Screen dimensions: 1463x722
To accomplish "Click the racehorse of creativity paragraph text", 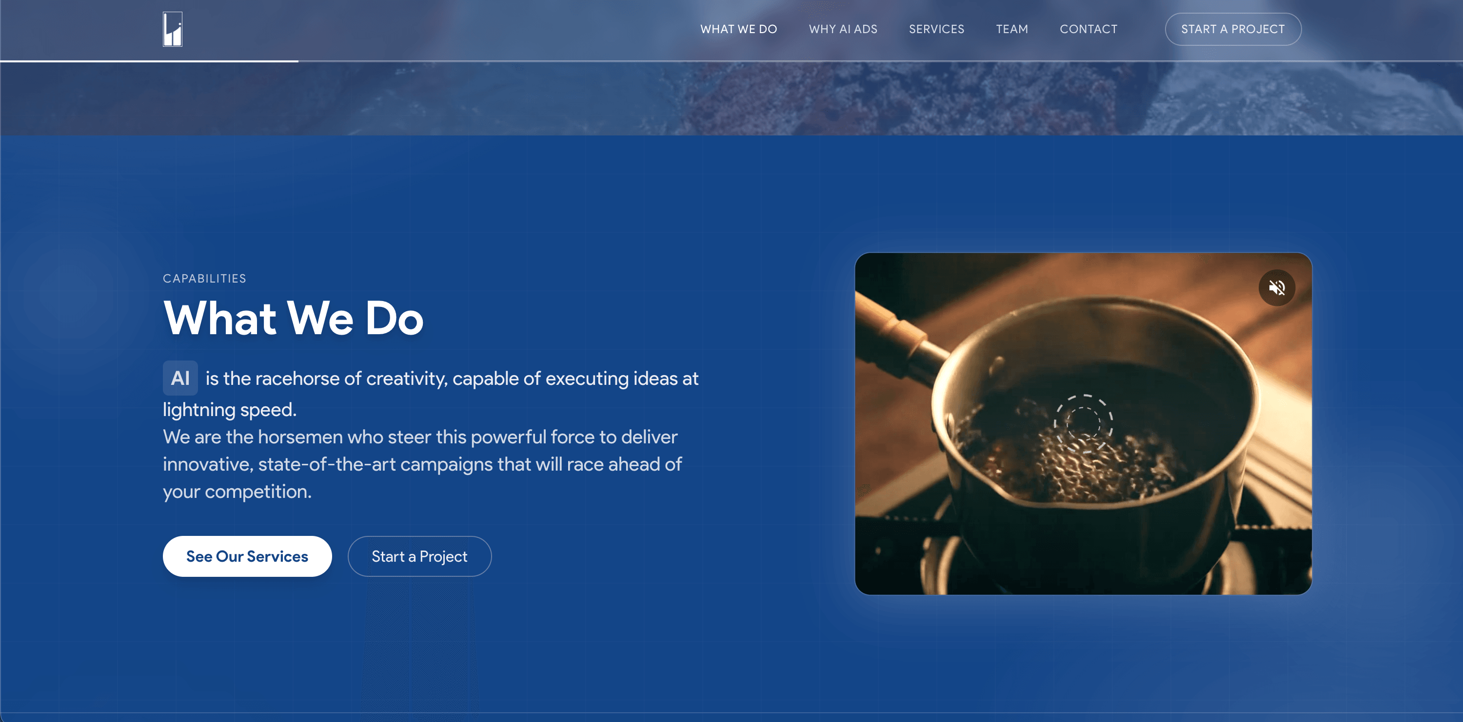I will tap(431, 394).
